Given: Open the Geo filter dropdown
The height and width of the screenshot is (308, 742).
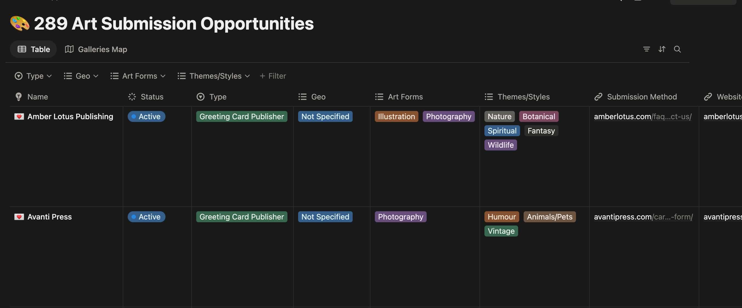Looking at the screenshot, I should (x=81, y=76).
